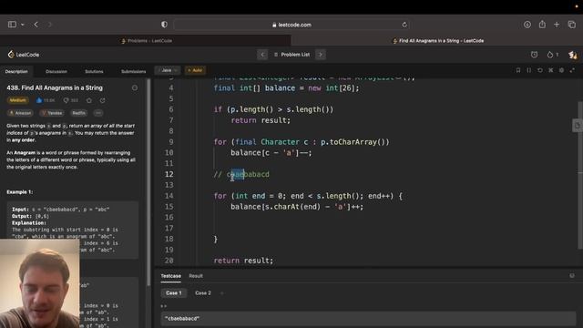Click the description panel scrollbar

[148, 182]
